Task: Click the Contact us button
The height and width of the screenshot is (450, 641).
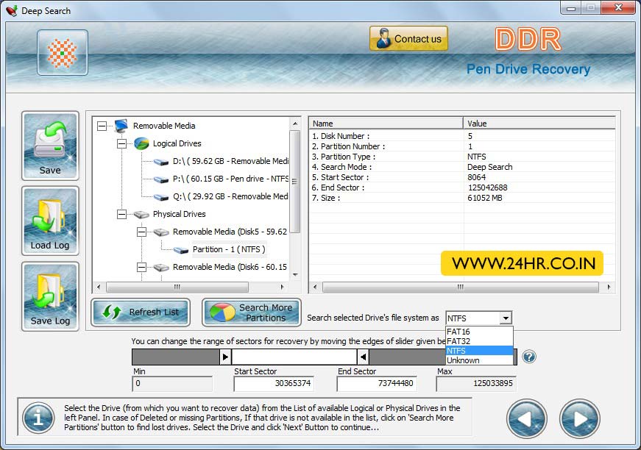Action: click(x=408, y=38)
